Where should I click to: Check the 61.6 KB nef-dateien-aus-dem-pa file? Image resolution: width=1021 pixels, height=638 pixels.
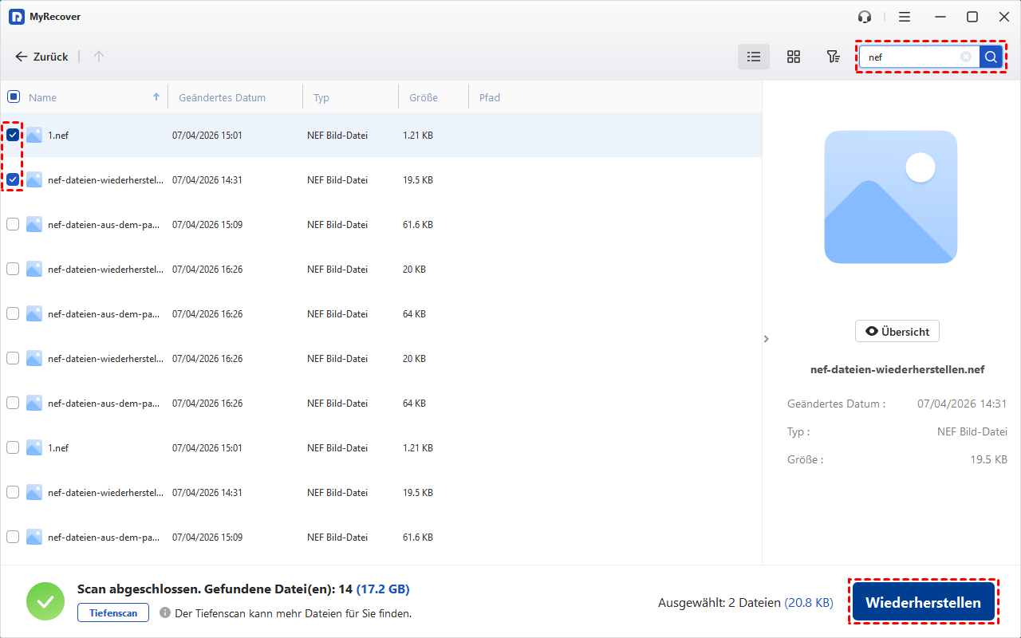13,225
